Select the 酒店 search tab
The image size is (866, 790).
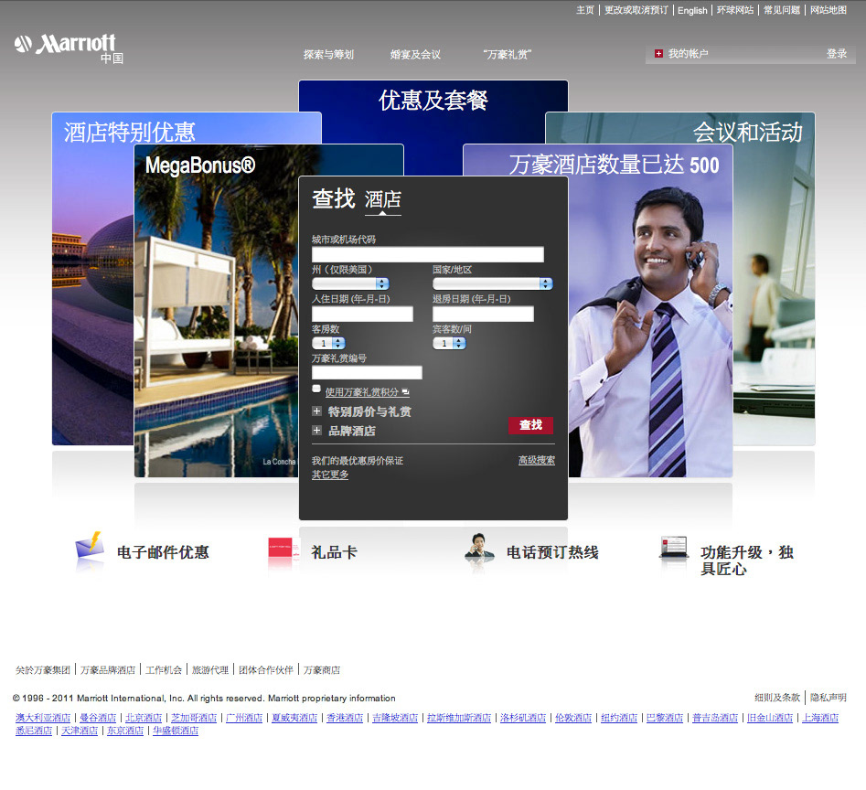pyautogui.click(x=383, y=199)
